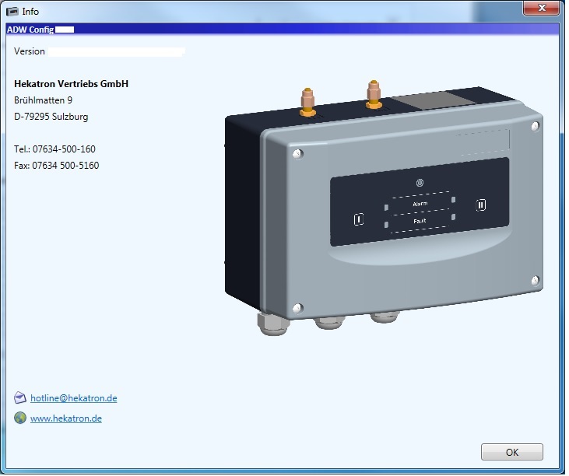Click the Version label
This screenshot has width=569, height=476.
(30, 52)
